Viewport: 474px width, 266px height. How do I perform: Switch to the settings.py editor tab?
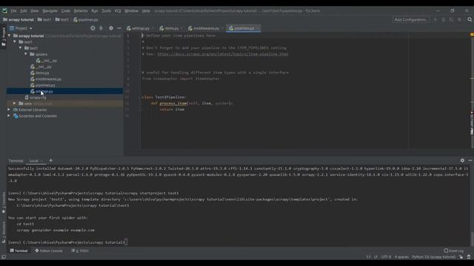click(141, 28)
